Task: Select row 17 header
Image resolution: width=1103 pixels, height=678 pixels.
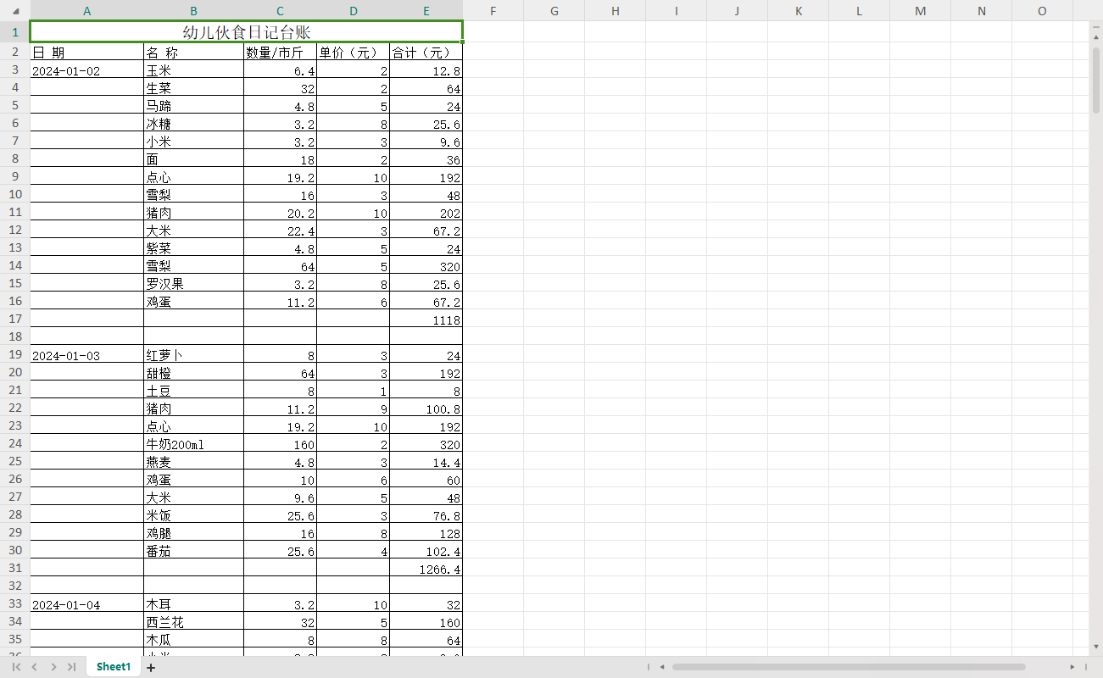Action: tap(15, 319)
